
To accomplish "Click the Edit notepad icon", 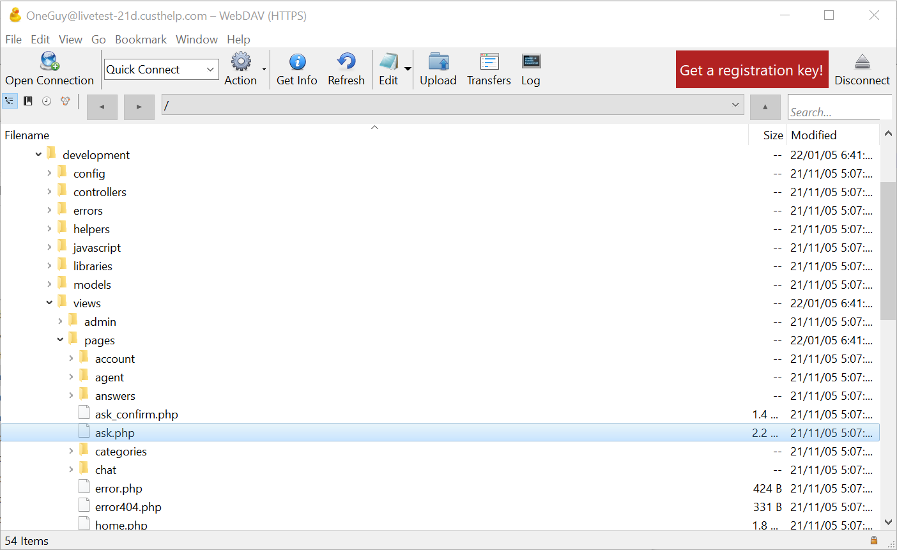I will 388,61.
